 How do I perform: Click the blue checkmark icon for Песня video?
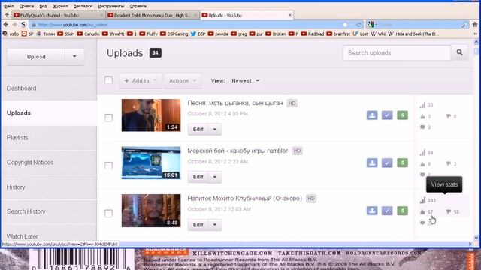point(387,115)
